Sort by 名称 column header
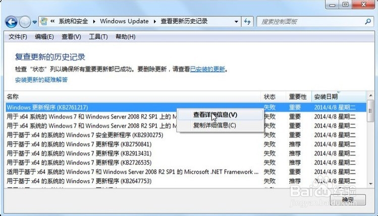 click(x=133, y=97)
